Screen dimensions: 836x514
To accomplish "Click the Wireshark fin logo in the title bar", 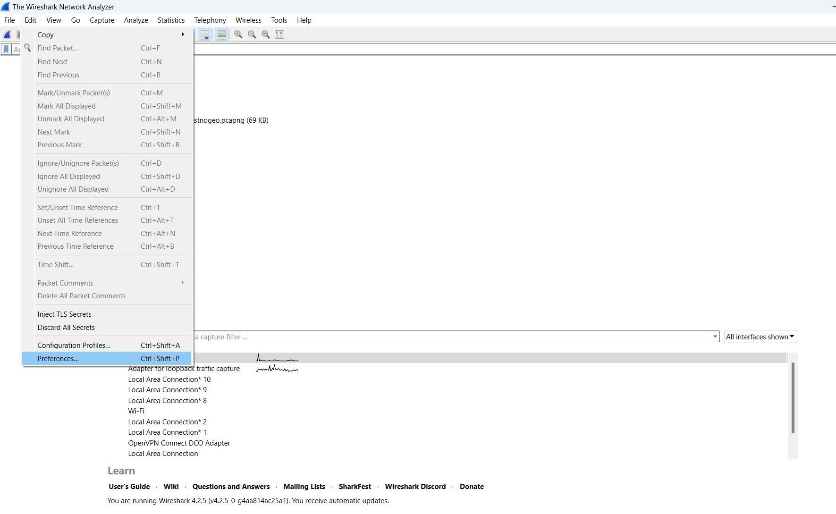I will coord(5,7).
